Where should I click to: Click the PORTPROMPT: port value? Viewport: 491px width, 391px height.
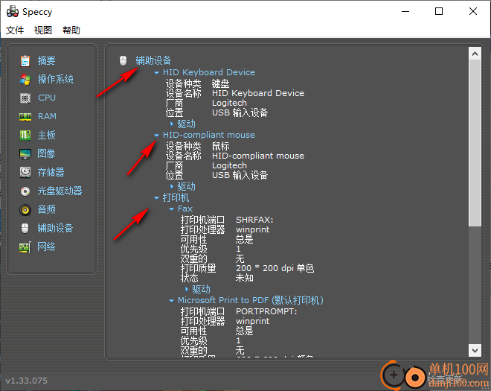[x=266, y=311]
